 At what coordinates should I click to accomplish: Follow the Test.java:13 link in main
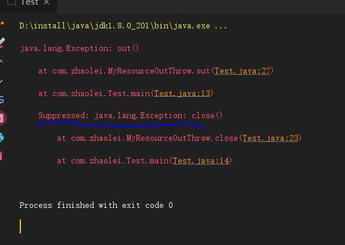tap(182, 94)
